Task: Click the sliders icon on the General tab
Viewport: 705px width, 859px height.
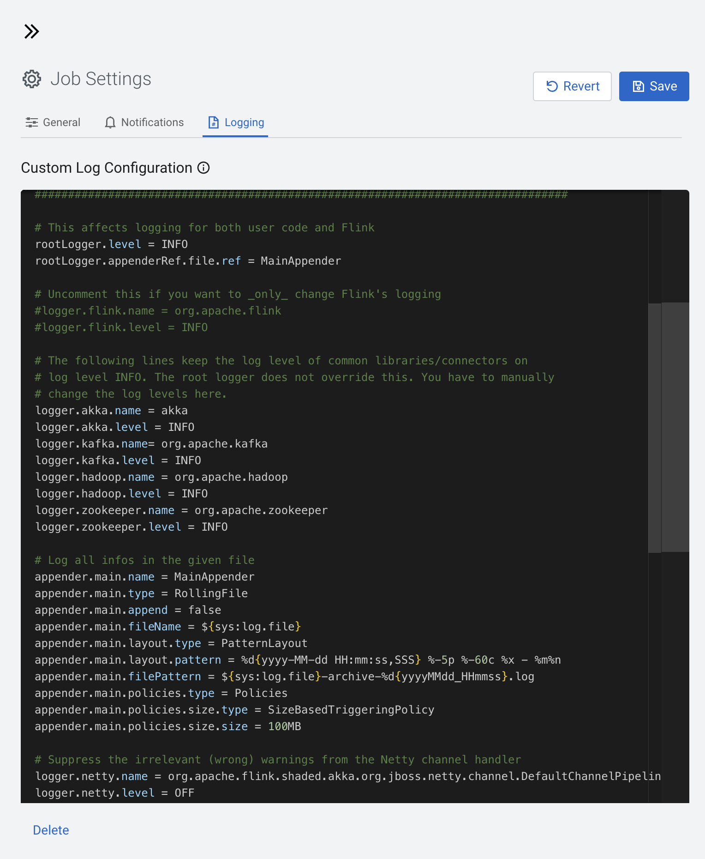Action: pos(31,122)
